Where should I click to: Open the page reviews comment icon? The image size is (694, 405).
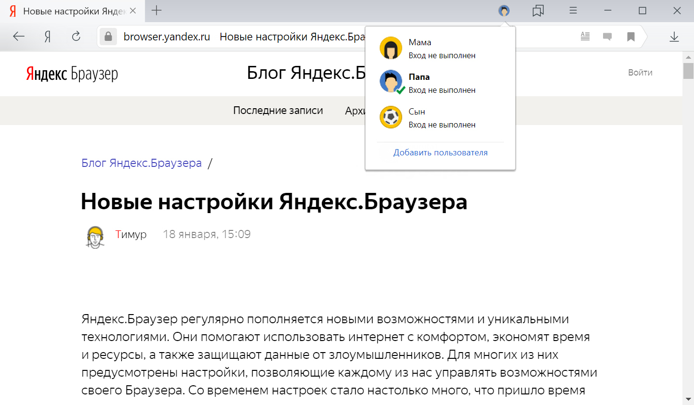(x=607, y=37)
